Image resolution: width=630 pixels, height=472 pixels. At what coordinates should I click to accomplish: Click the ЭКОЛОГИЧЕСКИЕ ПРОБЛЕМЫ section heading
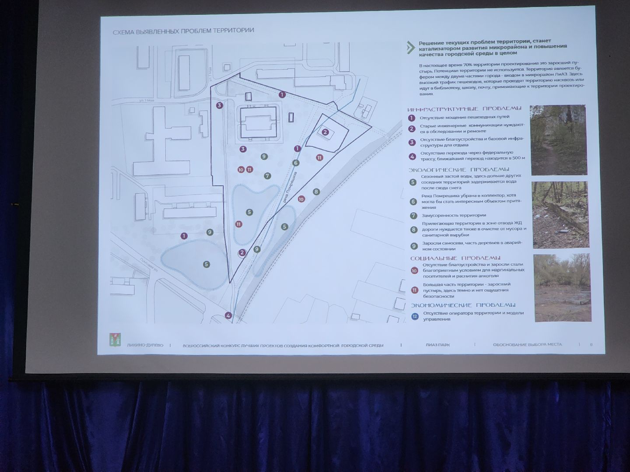point(459,169)
